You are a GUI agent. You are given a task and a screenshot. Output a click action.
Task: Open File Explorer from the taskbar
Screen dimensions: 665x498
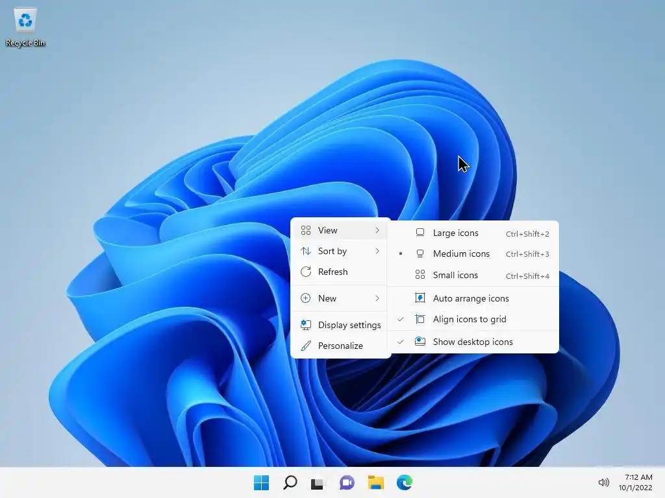(x=376, y=482)
